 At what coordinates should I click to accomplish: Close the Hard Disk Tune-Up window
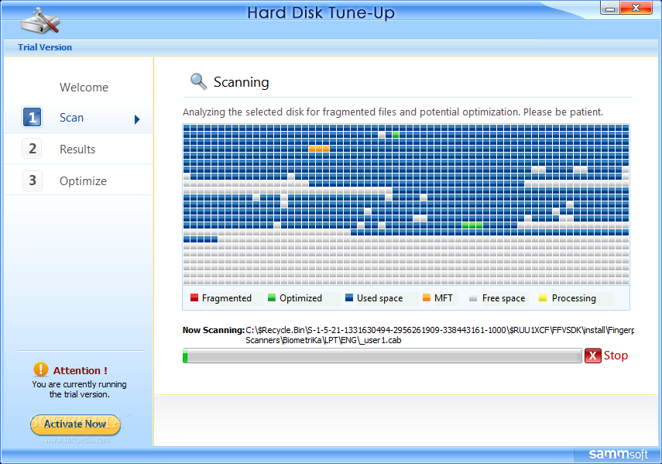pyautogui.click(x=636, y=8)
